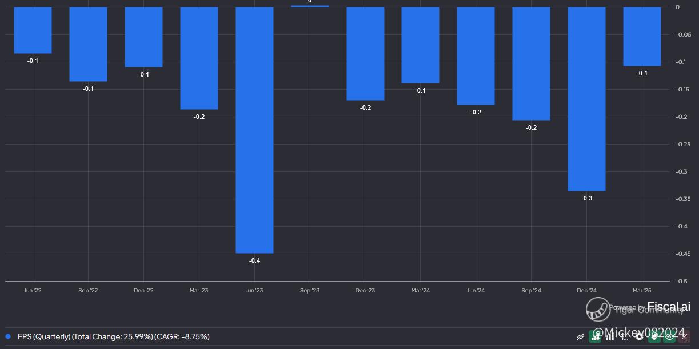Click the Fiscal.ai branding link

point(669,307)
